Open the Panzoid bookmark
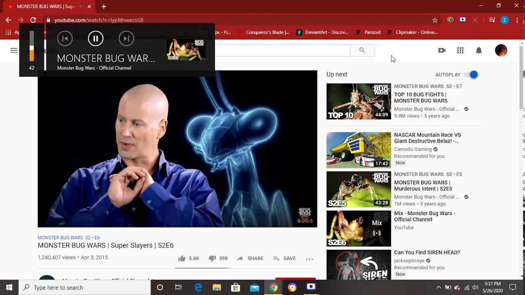 (x=368, y=32)
